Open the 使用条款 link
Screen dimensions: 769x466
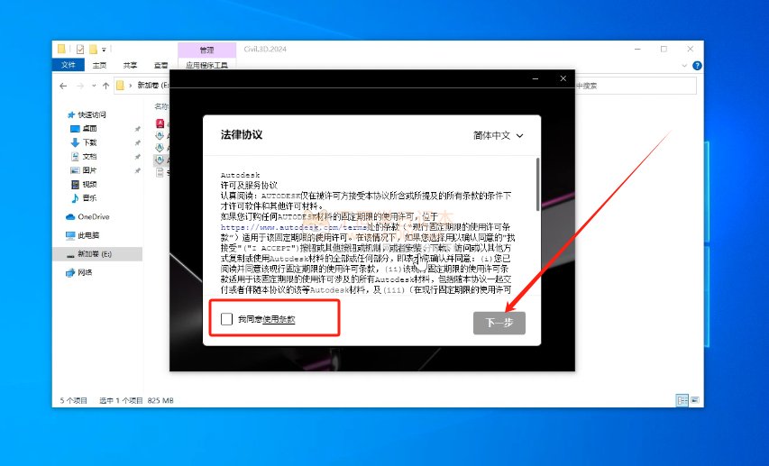[279, 319]
